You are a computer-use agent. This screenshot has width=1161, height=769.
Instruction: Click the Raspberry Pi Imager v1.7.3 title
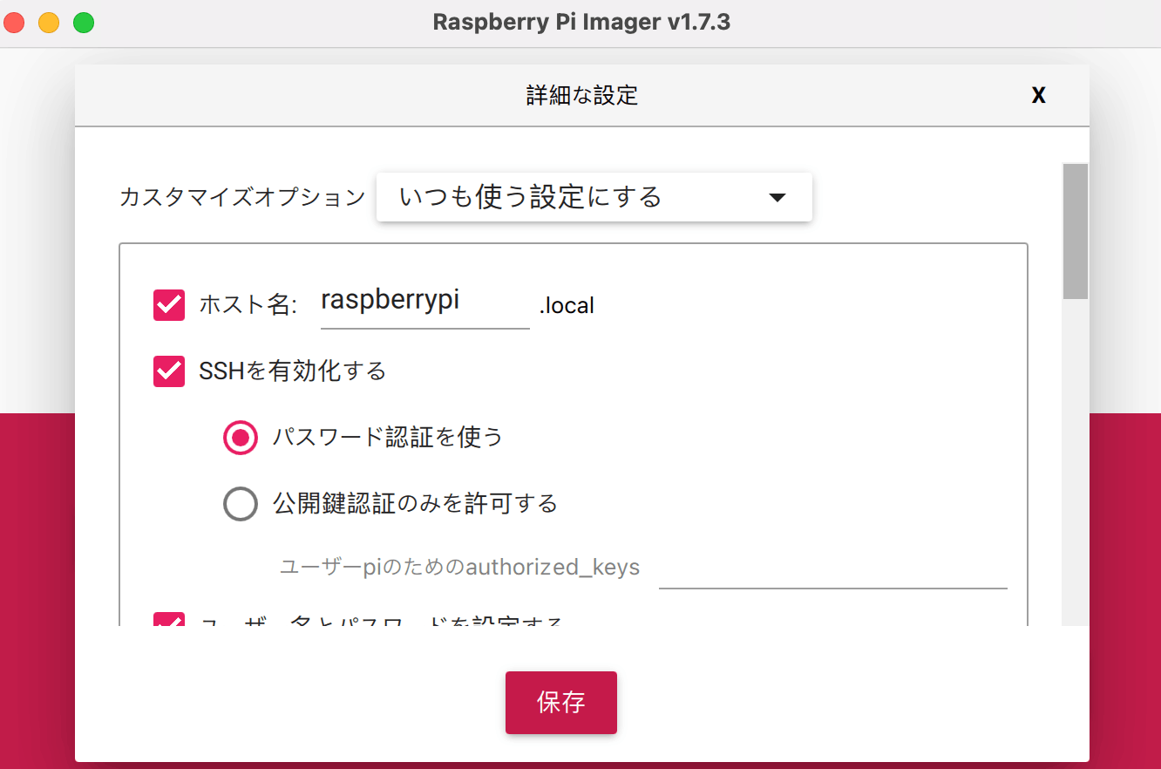click(x=581, y=23)
